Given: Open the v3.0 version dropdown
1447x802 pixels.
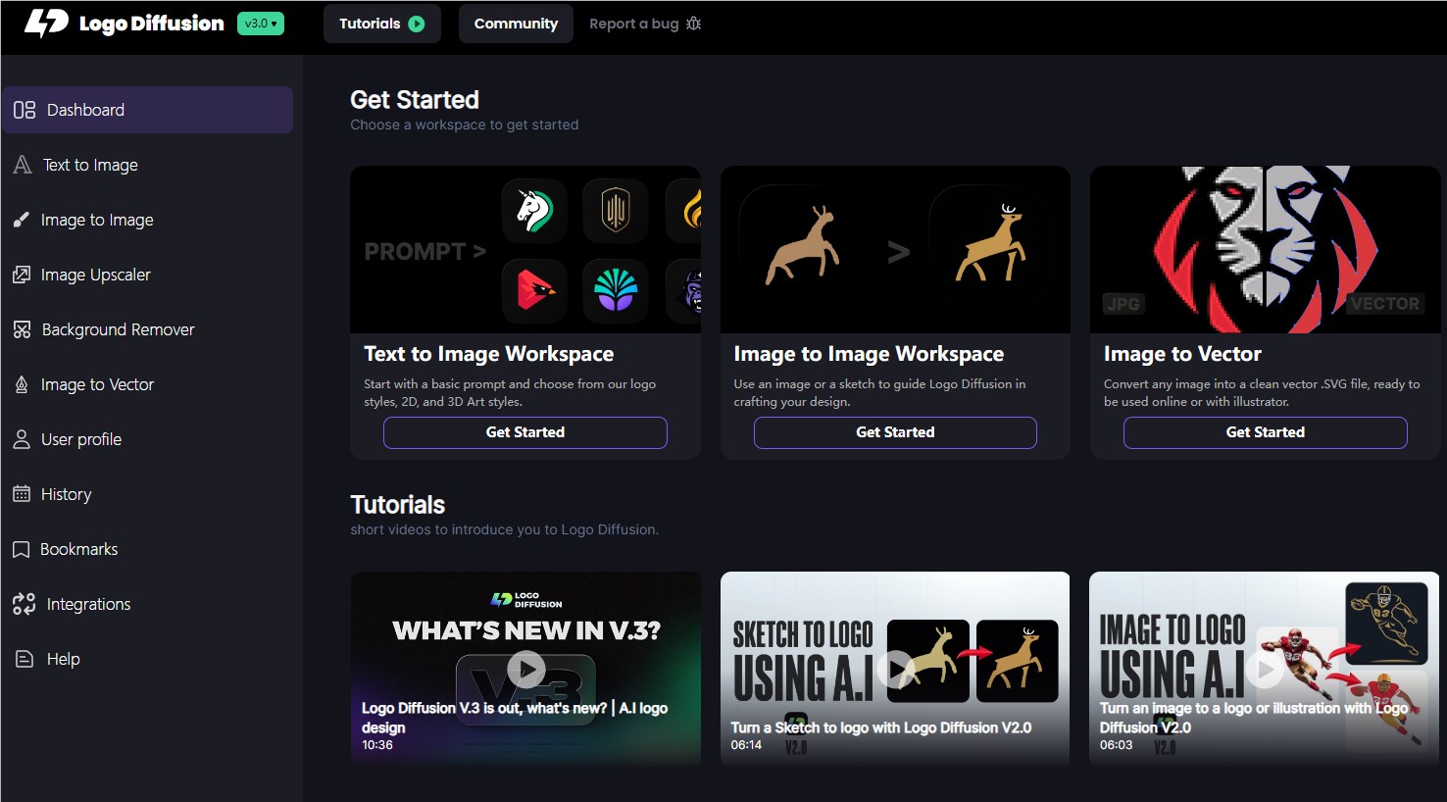Looking at the screenshot, I should tap(261, 24).
